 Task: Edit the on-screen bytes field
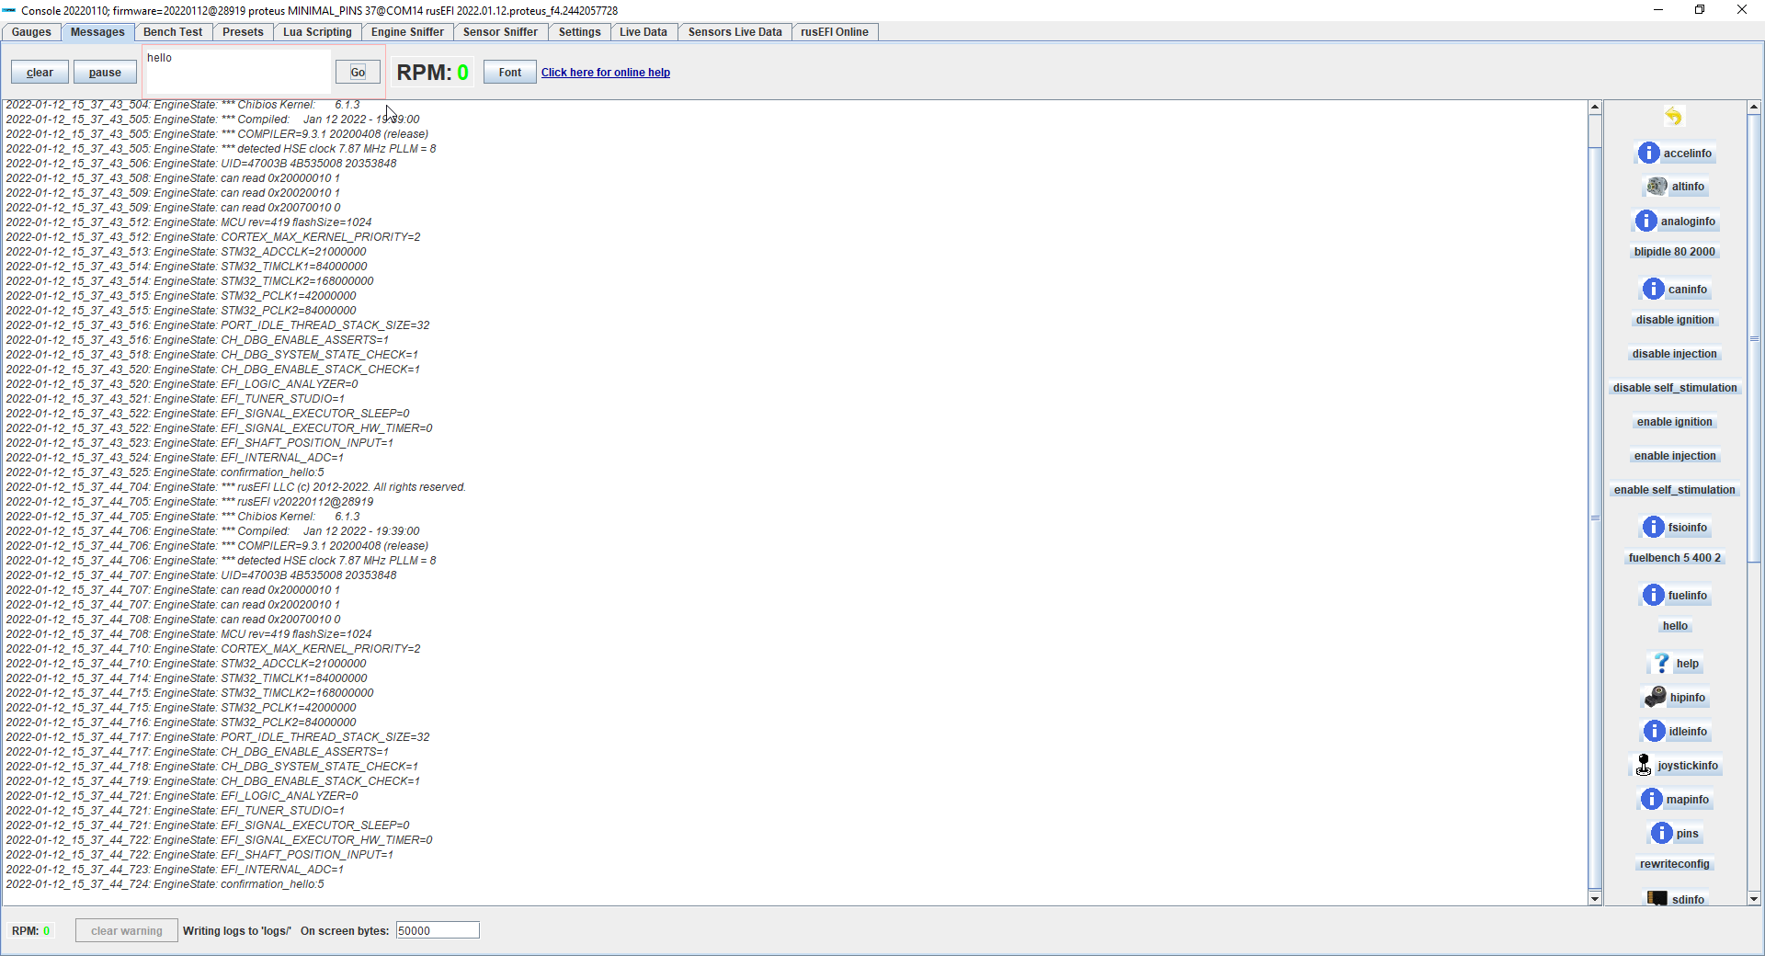click(x=437, y=930)
